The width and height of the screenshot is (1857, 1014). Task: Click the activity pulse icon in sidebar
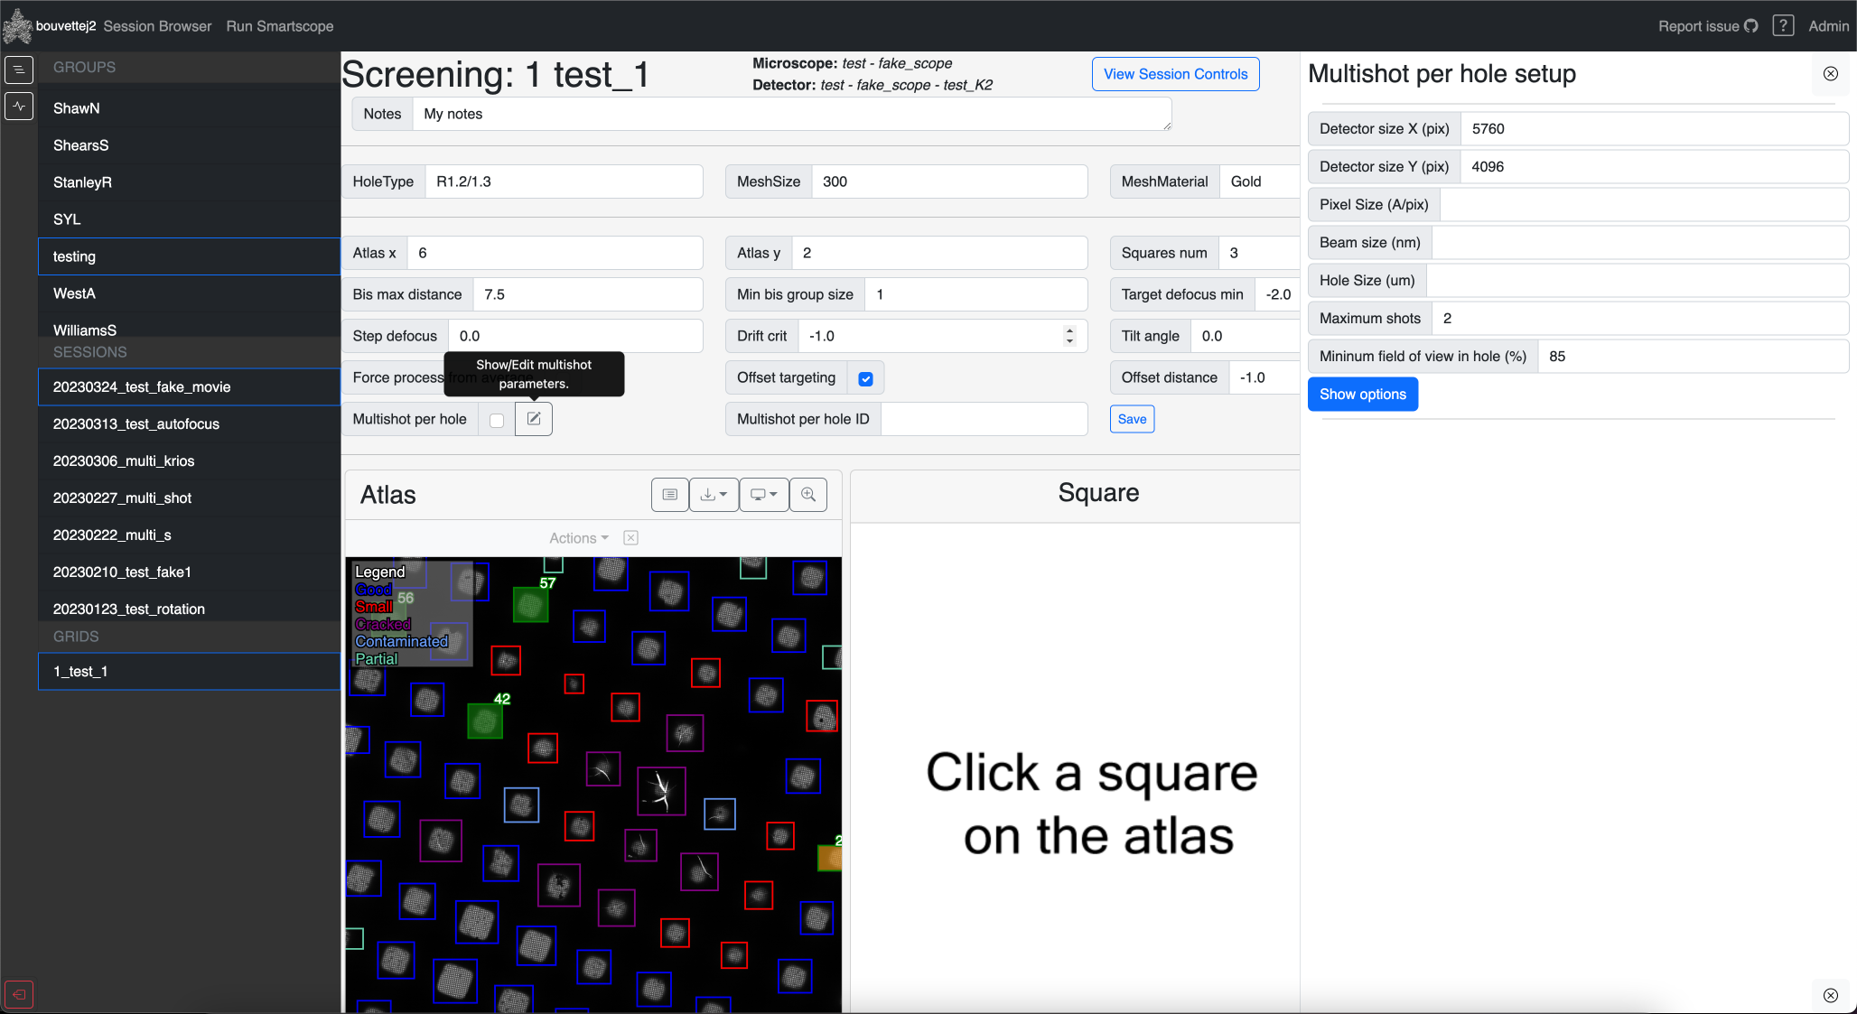[x=19, y=107]
